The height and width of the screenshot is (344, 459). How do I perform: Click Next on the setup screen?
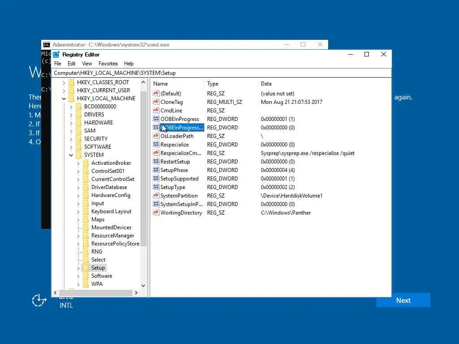(x=403, y=301)
